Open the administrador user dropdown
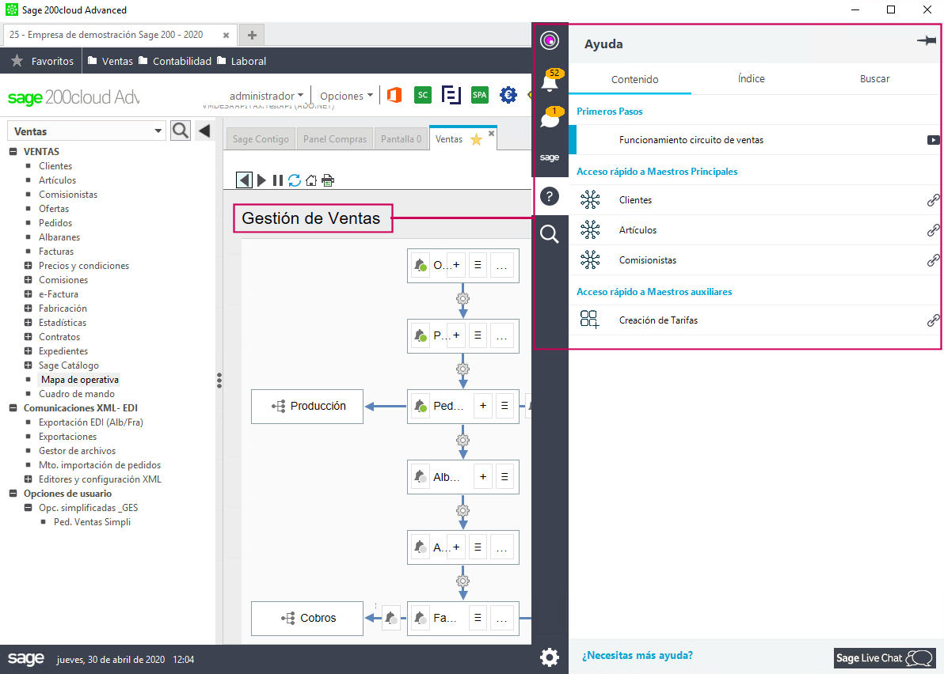 click(266, 96)
